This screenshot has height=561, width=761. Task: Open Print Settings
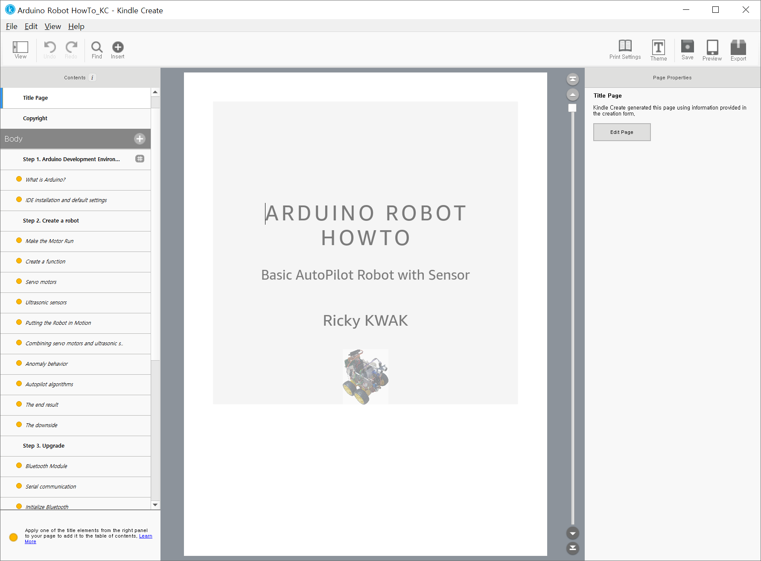point(625,50)
